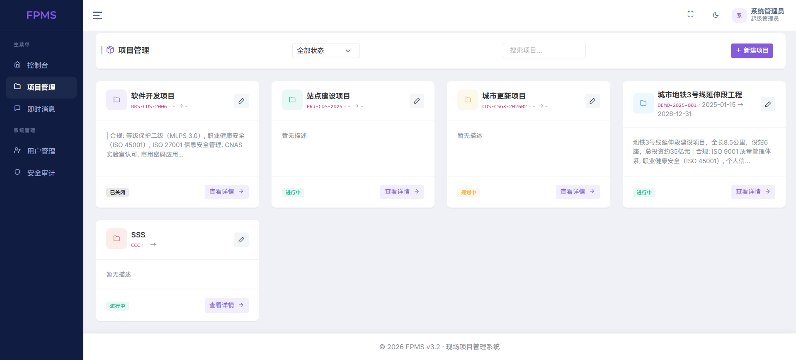Click the 新建项目 button

click(752, 51)
